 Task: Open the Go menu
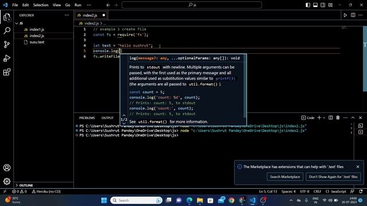pyautogui.click(x=68, y=5)
